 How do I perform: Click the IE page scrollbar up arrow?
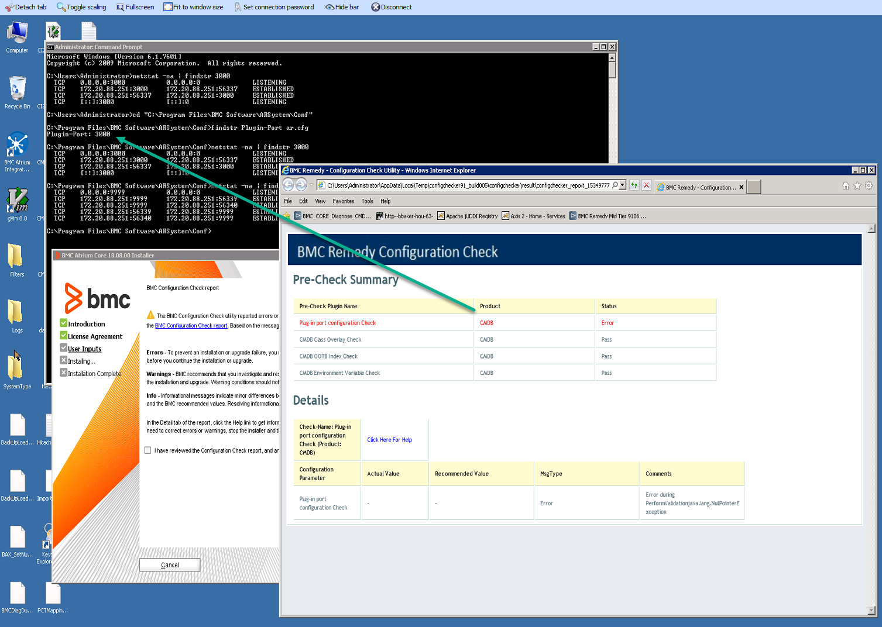(871, 229)
